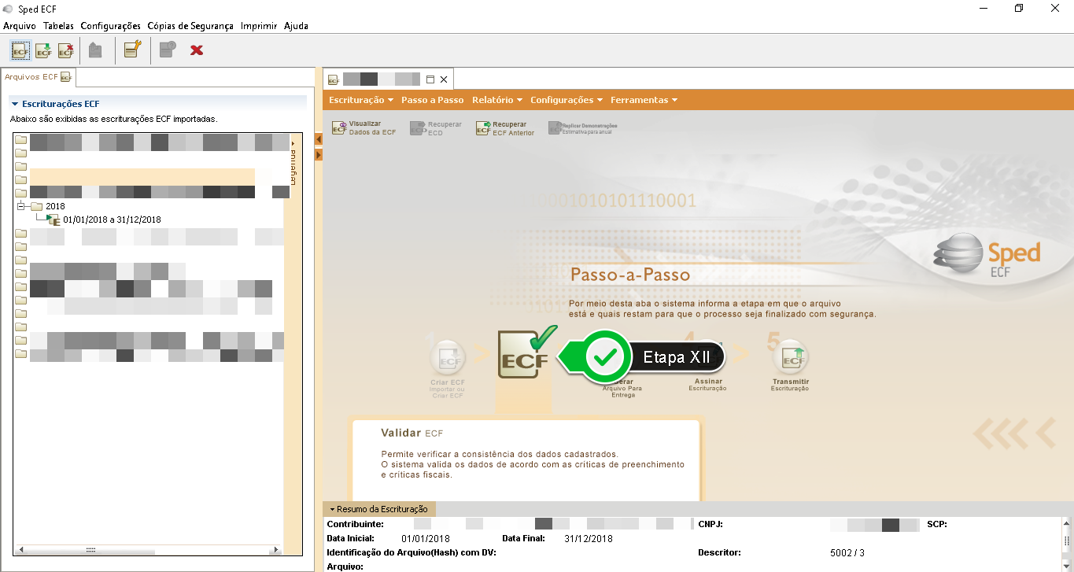This screenshot has width=1074, height=572.
Task: Maximize the open ECF document tab
Action: pyautogui.click(x=430, y=79)
